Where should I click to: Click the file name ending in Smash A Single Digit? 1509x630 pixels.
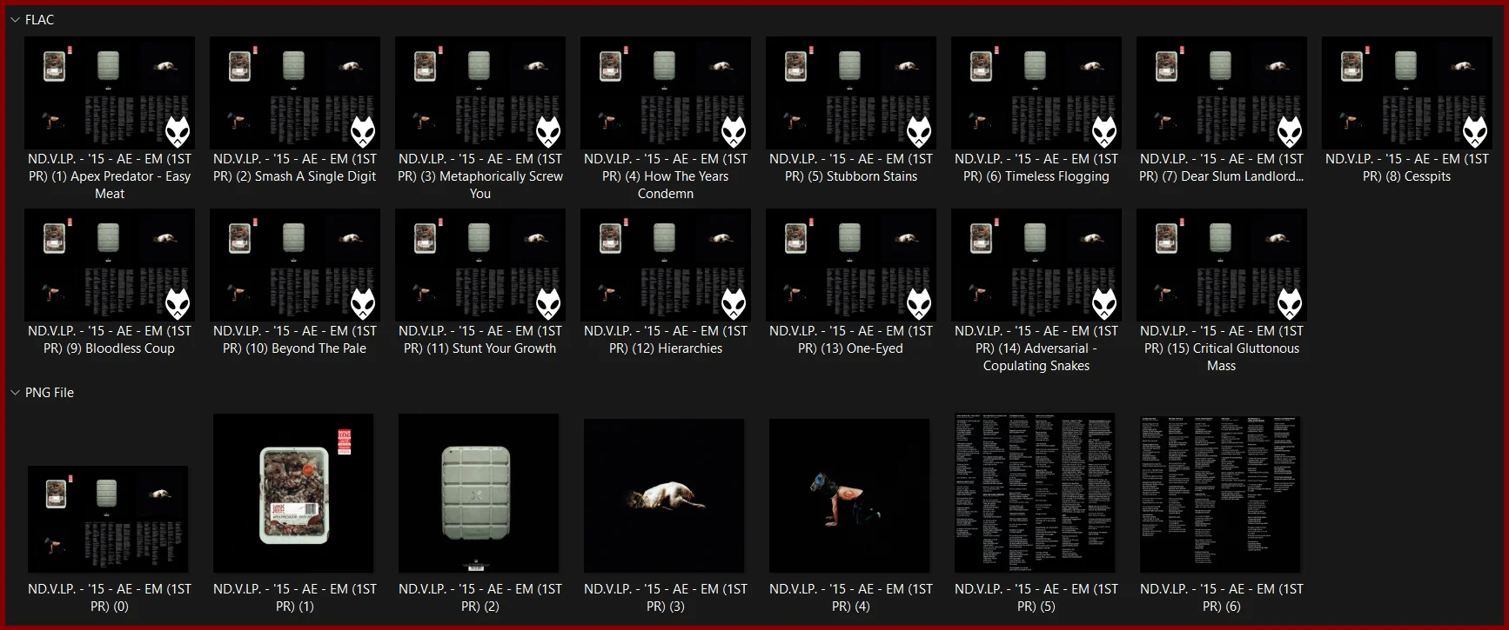pos(295,168)
